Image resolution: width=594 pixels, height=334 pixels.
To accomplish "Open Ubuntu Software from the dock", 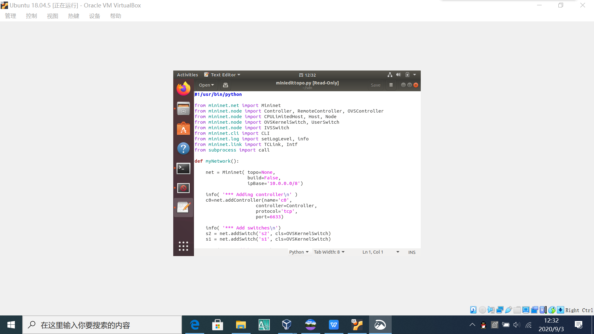I will coord(183,129).
